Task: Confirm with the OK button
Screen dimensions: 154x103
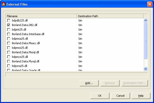Action: click(x=100, y=96)
